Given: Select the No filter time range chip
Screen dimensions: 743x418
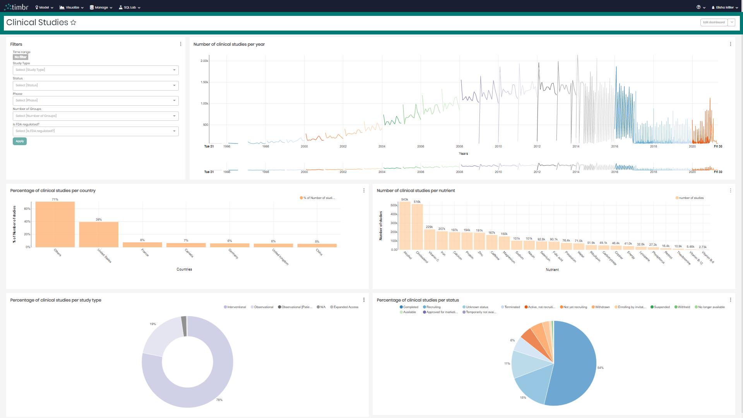Looking at the screenshot, I should click(x=20, y=57).
